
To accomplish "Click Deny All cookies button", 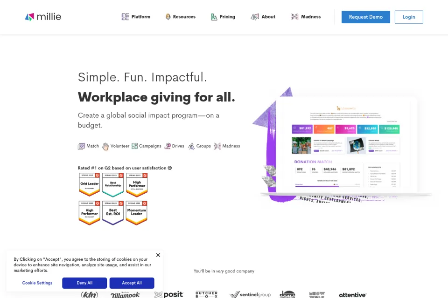I will click(x=84, y=283).
